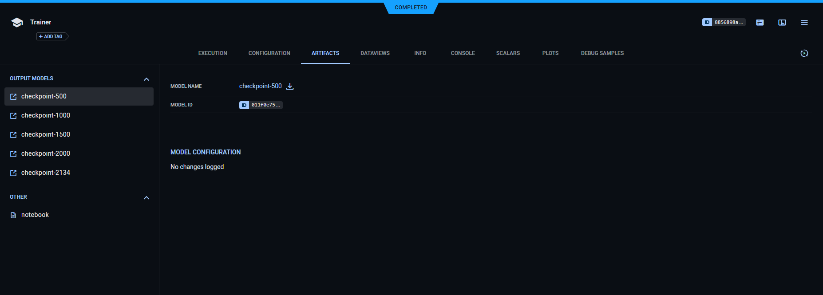Collapse the Output Models section
Image resolution: width=823 pixels, height=295 pixels.
(x=146, y=79)
